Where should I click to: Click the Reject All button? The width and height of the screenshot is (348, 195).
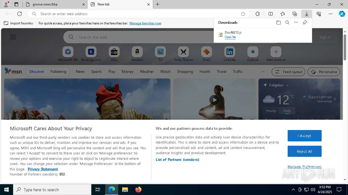(304, 151)
